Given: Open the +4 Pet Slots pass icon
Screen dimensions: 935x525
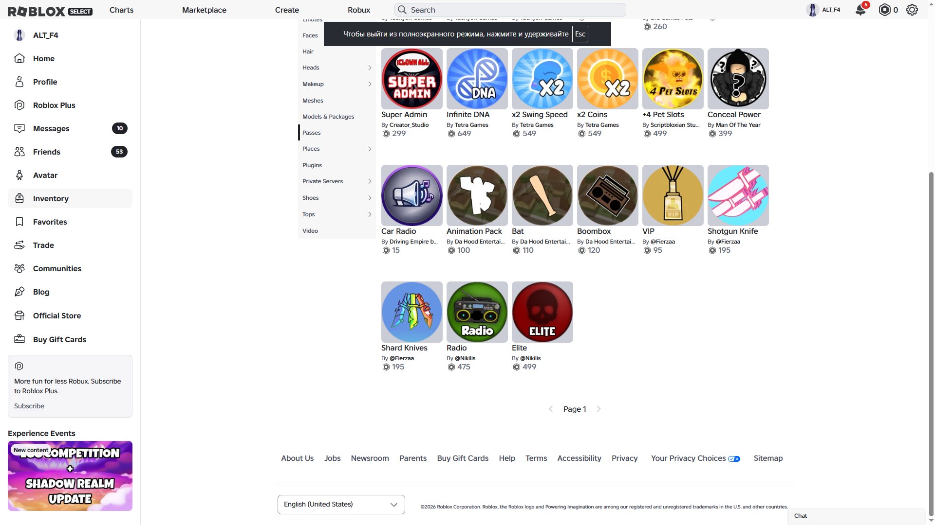Looking at the screenshot, I should [673, 79].
